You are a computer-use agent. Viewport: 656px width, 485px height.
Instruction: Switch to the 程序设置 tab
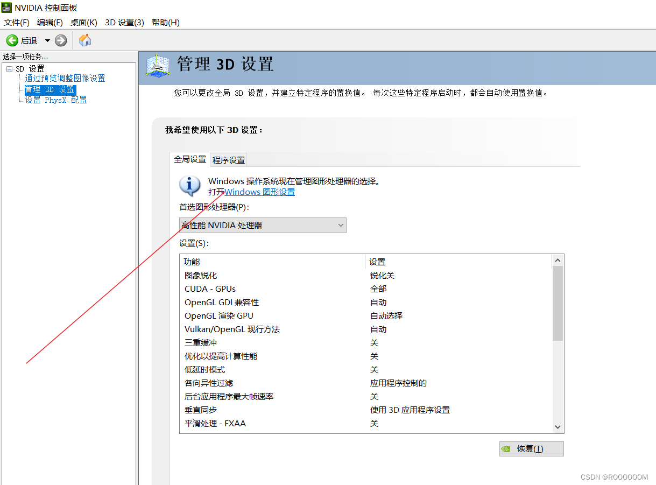(x=229, y=160)
